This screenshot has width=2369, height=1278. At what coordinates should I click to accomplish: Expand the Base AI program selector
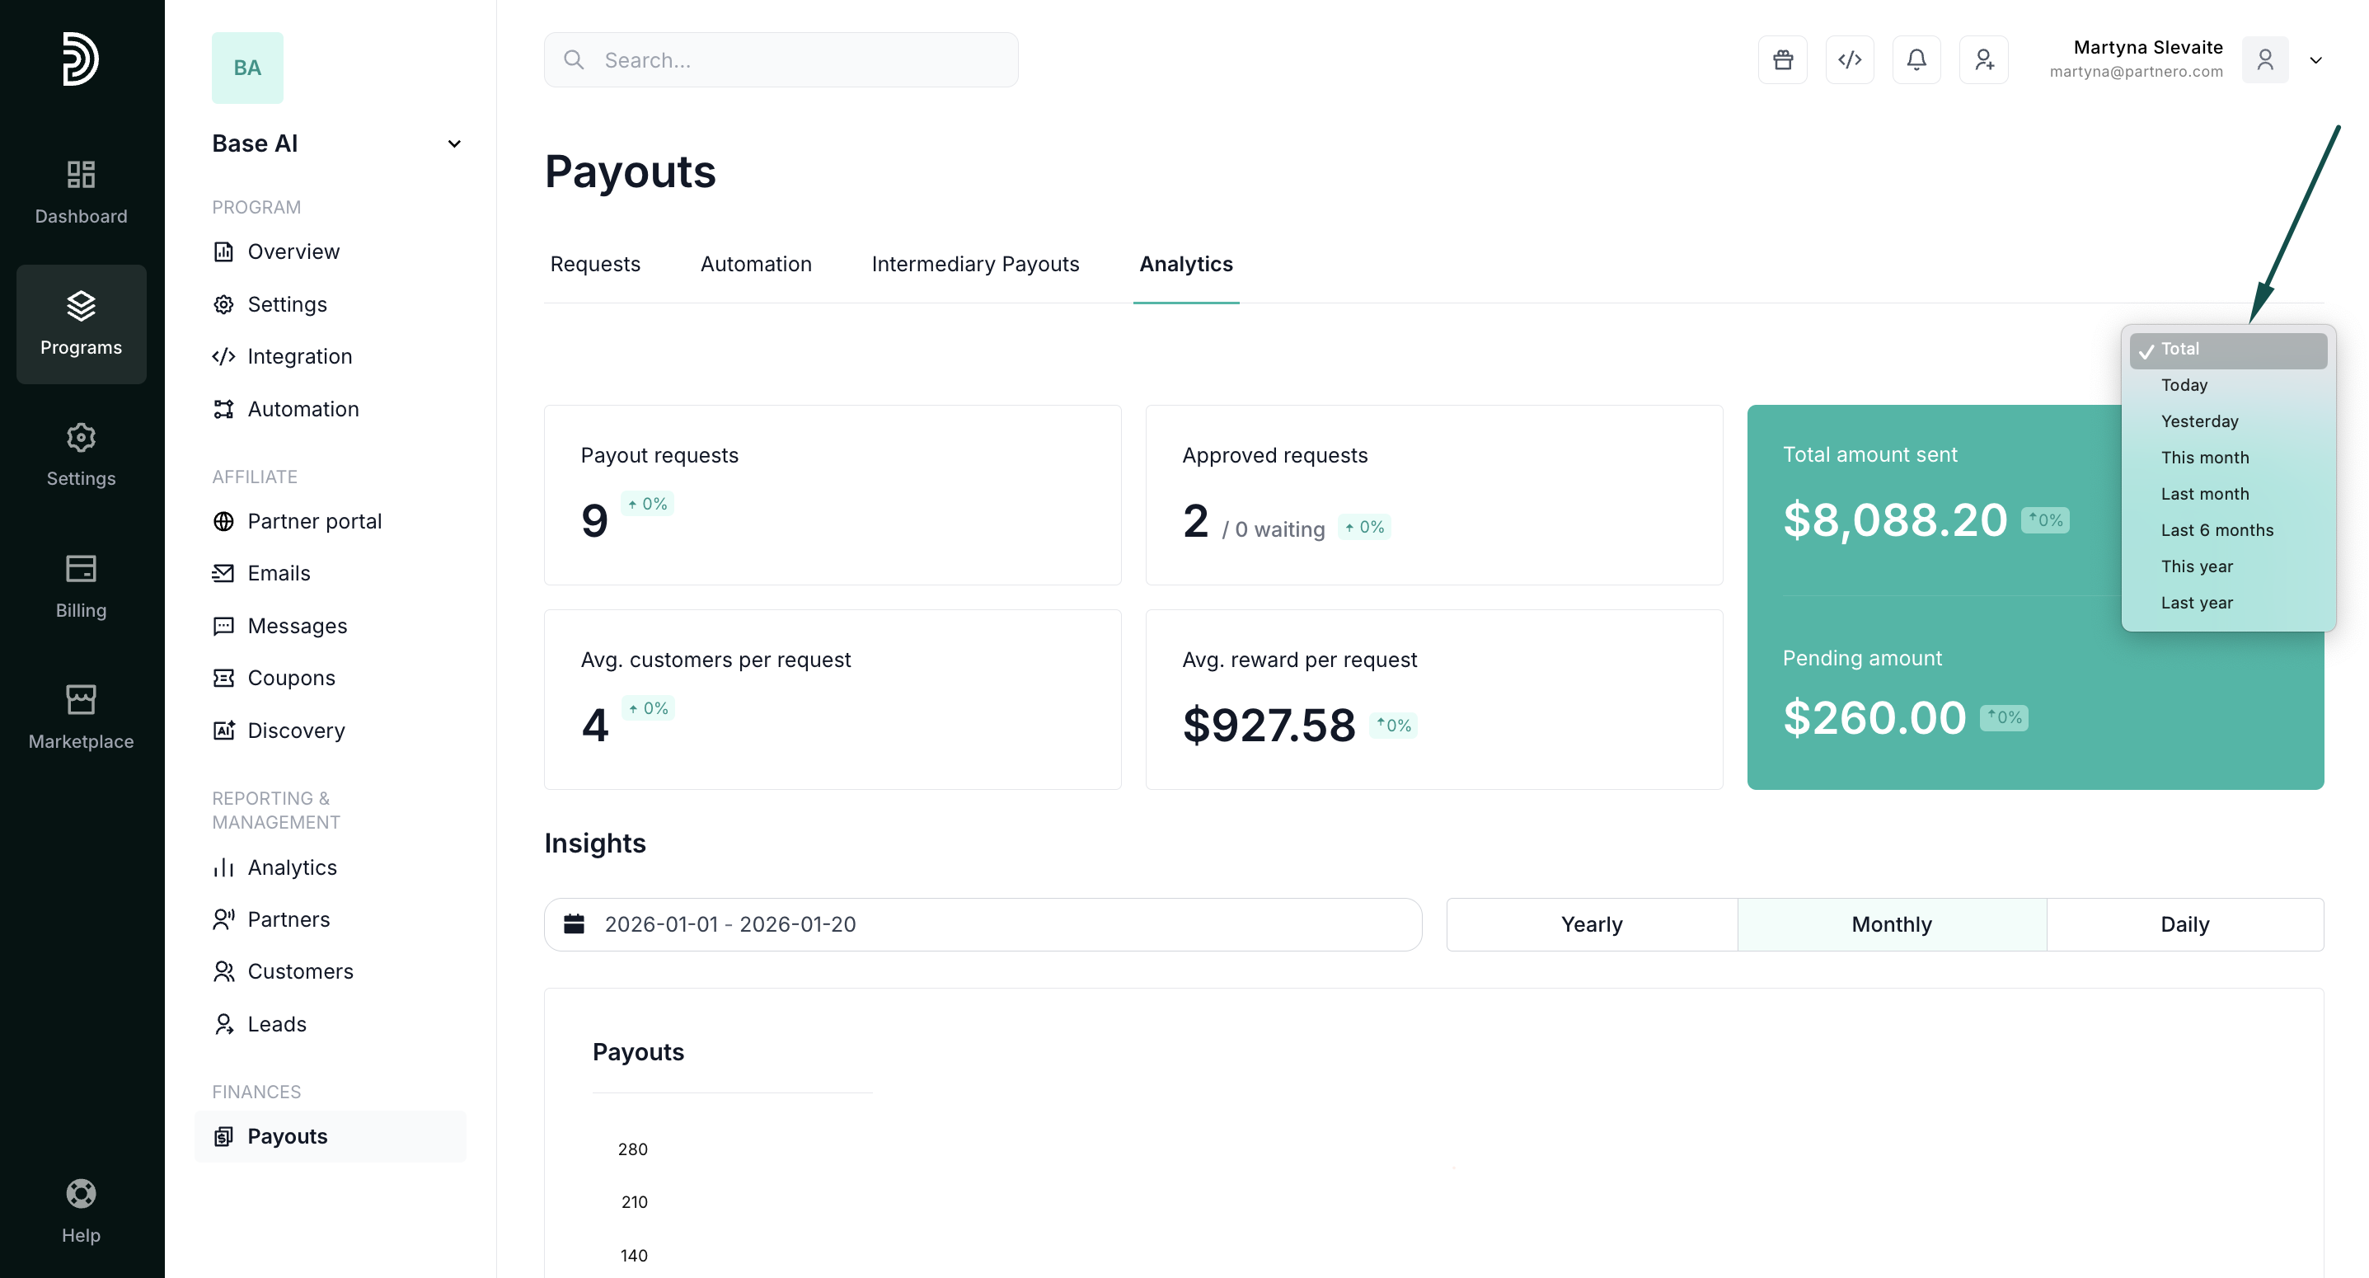(453, 143)
